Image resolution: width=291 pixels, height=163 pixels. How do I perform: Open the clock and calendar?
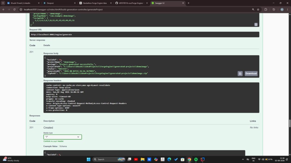point(280,159)
